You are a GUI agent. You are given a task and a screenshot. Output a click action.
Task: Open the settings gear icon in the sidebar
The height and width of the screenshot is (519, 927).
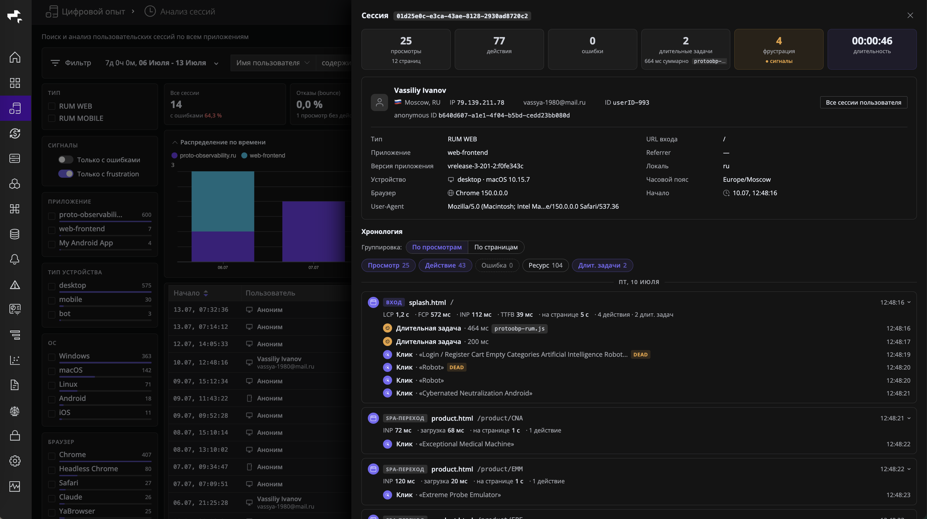click(15, 461)
